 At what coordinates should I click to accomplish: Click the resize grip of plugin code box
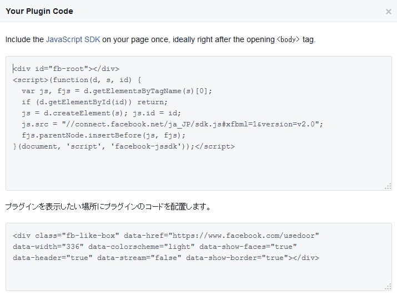point(388,287)
